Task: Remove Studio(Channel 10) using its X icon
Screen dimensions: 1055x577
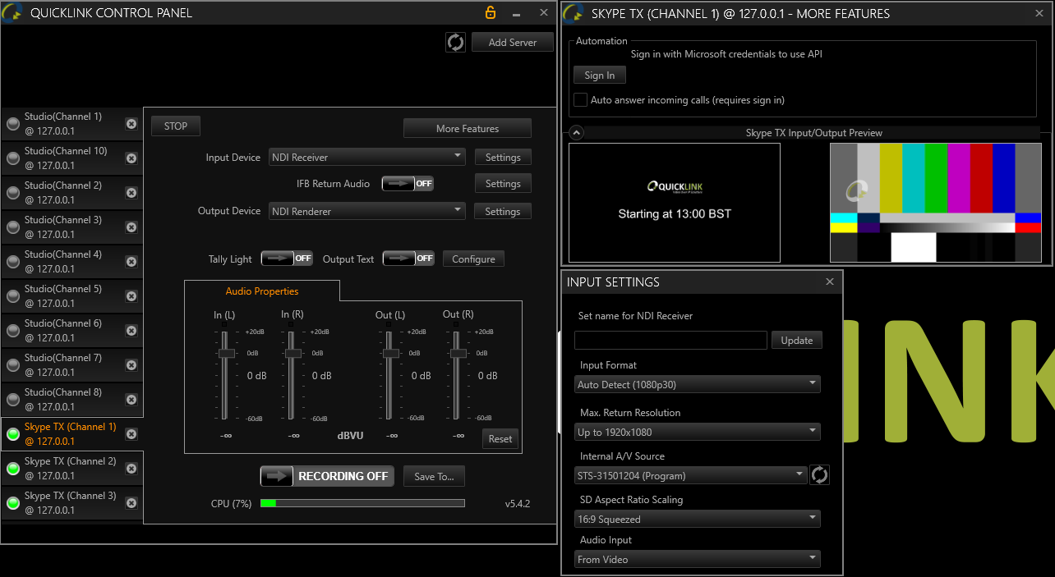Action: tap(131, 158)
